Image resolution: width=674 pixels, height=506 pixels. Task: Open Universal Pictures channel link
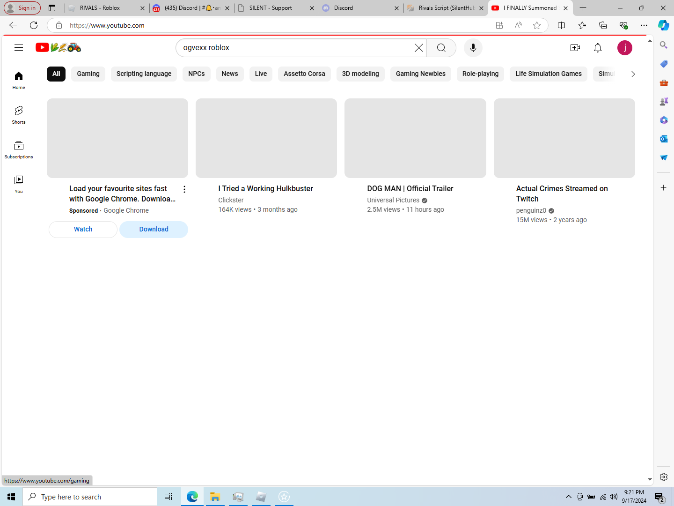[393, 200]
